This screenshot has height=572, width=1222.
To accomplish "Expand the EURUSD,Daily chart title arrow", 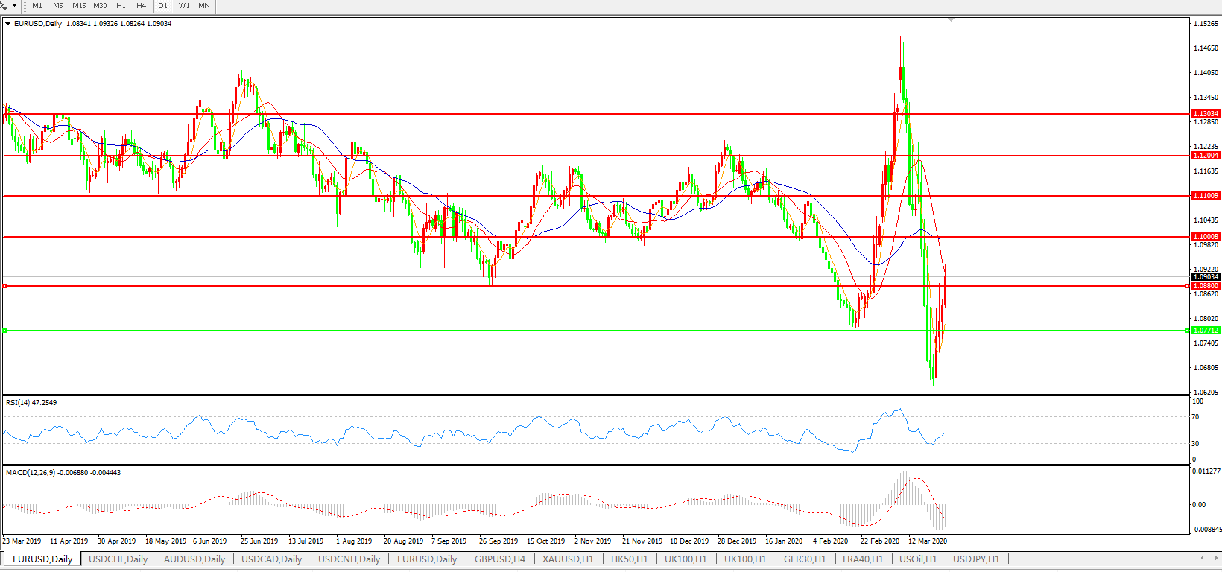I will tap(8, 24).
